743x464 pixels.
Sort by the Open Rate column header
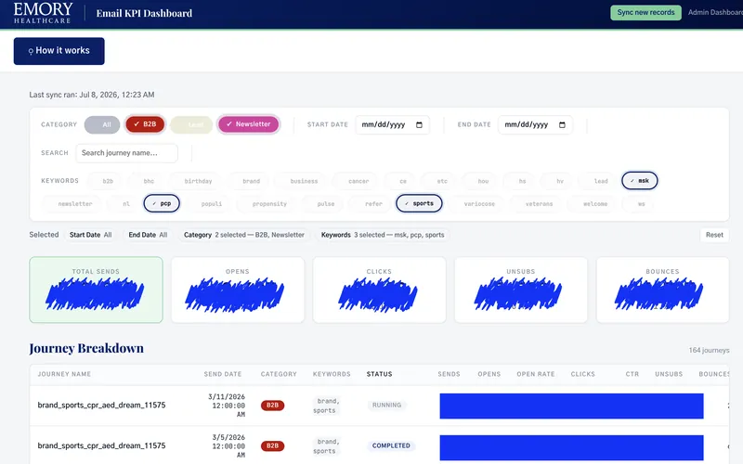click(x=536, y=374)
